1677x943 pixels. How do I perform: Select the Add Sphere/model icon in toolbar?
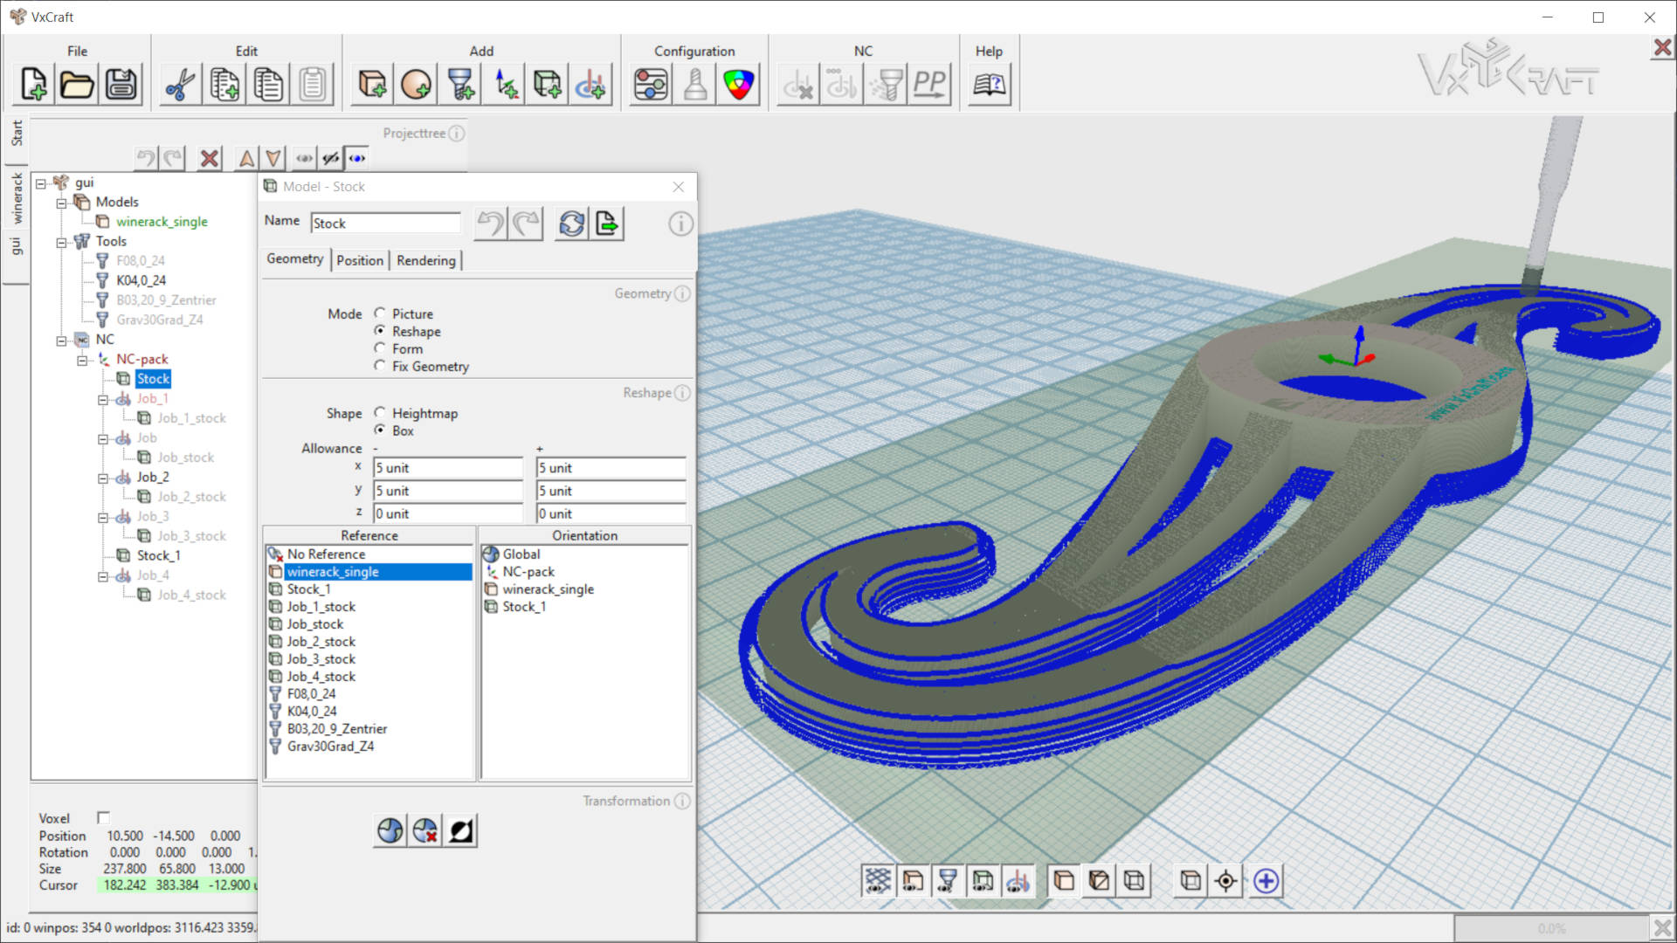(416, 84)
